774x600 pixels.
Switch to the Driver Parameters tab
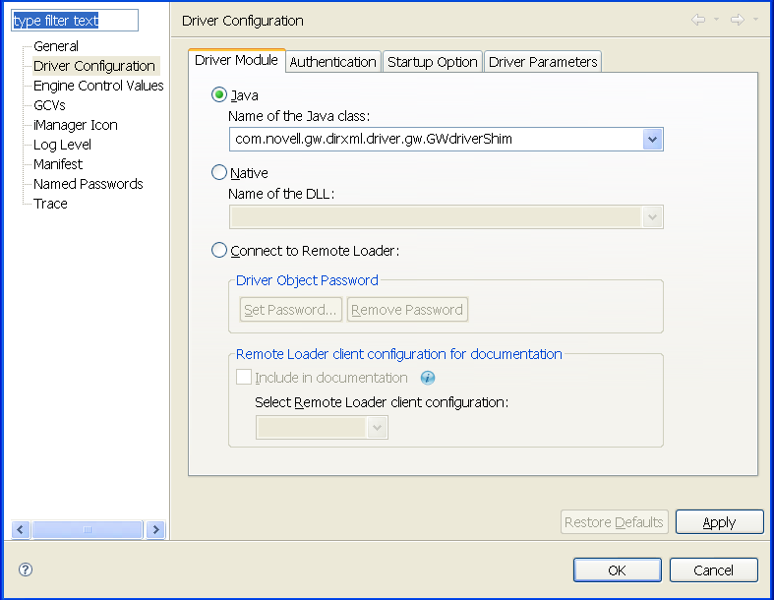[x=543, y=62]
